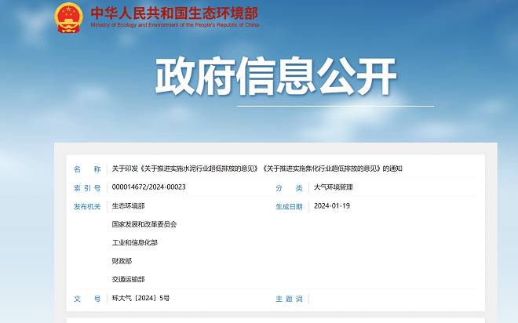Click the 政府信息公开 banner heading
The image size is (518, 323).
pos(275,76)
